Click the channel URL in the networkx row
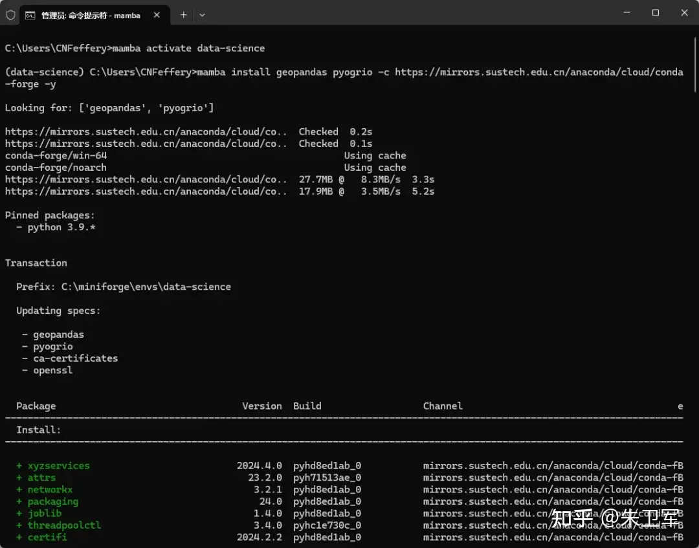The width and height of the screenshot is (699, 548). (553, 490)
